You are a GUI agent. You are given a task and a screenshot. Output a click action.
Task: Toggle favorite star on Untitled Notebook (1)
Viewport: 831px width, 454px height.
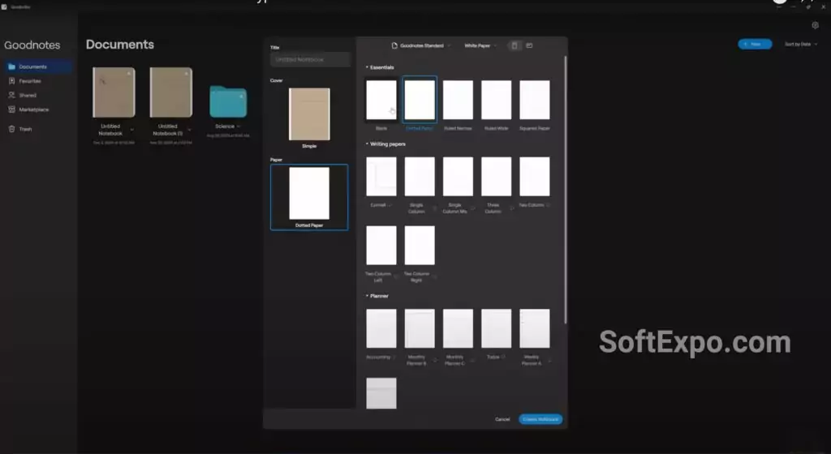tap(186, 73)
